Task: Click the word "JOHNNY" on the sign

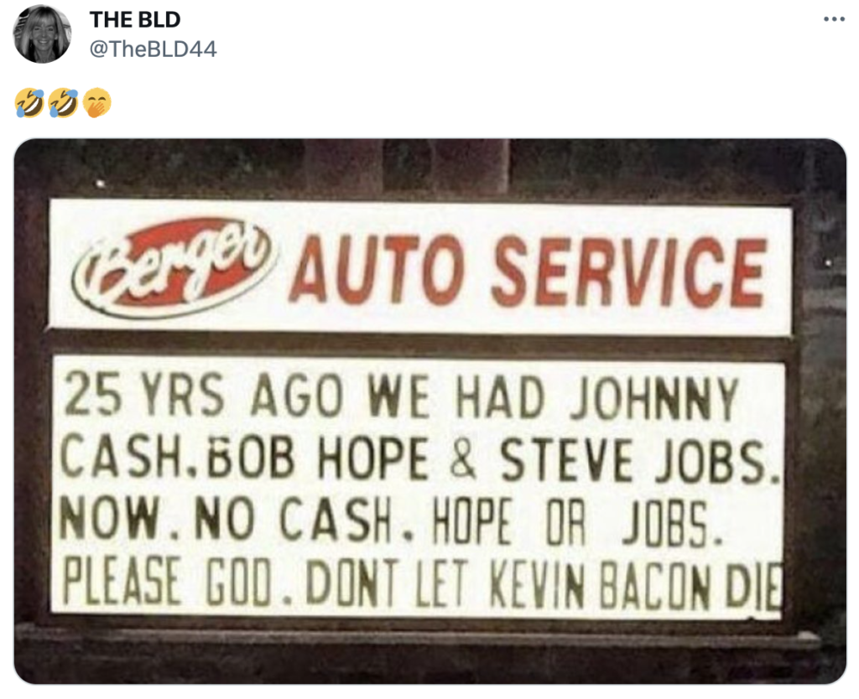Action: coord(654,398)
